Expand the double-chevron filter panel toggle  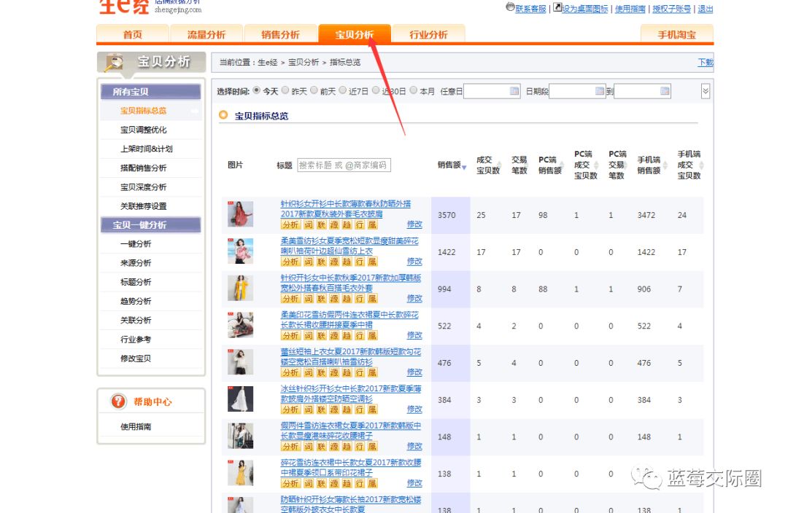click(705, 91)
